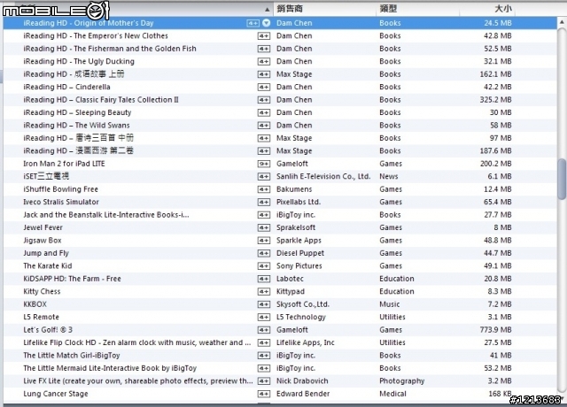
Task: Click the 4+ badge beside KiDSAPP HD: The Farm
Action: (264, 280)
